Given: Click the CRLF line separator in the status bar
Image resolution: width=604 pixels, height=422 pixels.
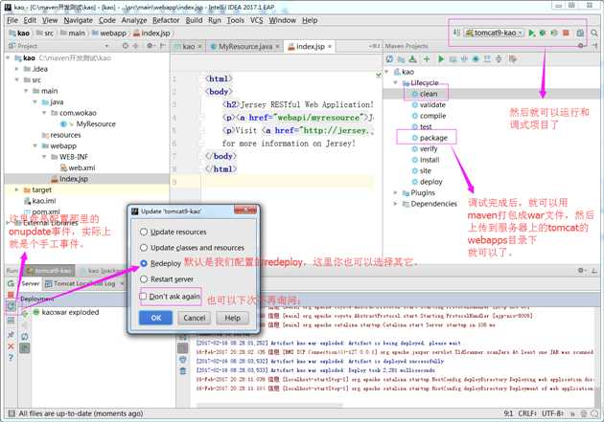Looking at the screenshot, I should tap(527, 413).
